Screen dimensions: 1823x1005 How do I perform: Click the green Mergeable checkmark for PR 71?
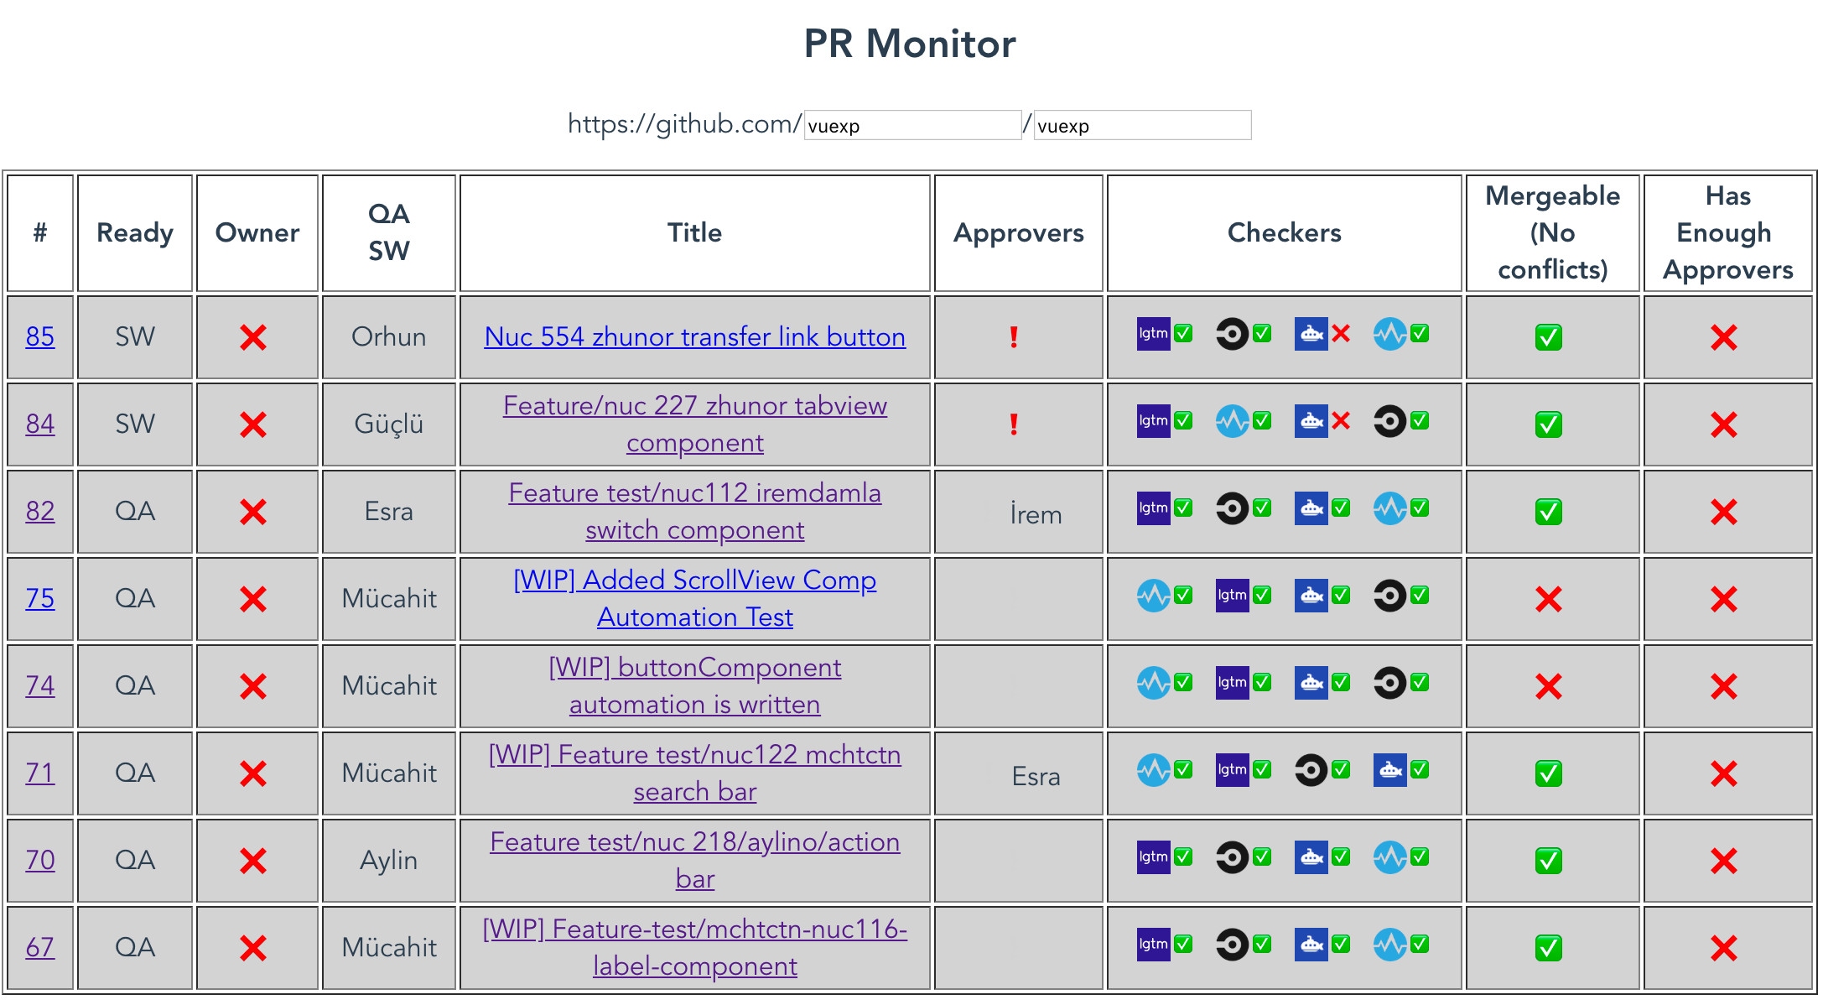[x=1548, y=773]
